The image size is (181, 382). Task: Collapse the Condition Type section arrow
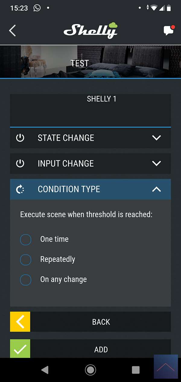tap(156, 189)
